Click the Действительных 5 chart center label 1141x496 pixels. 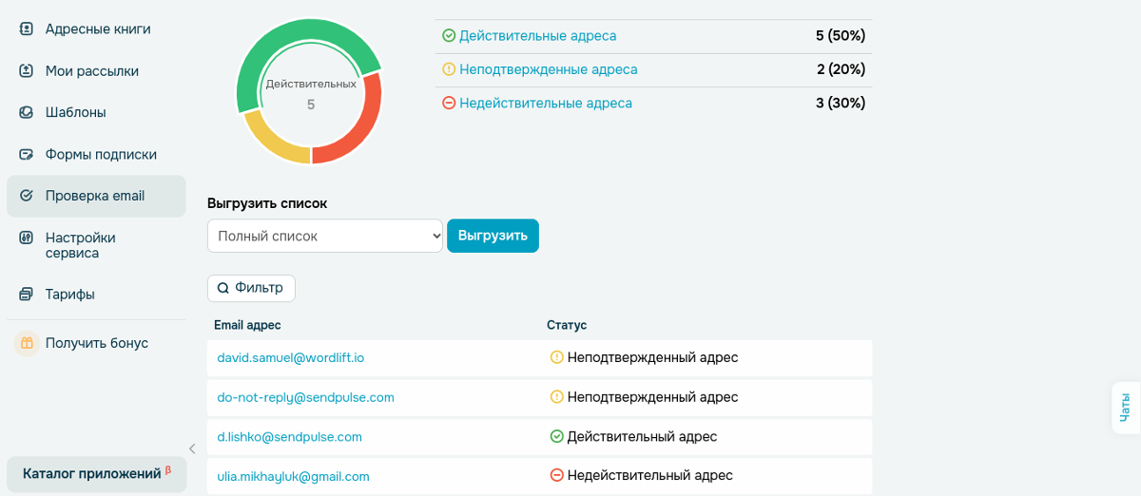click(x=311, y=94)
